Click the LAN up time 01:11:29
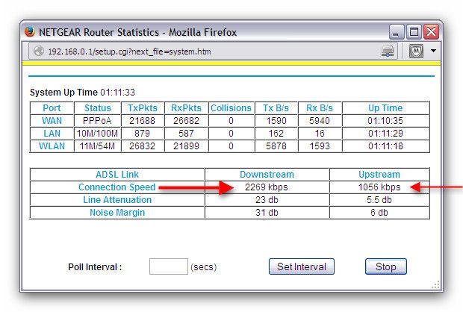The width and height of the screenshot is (463, 312). pyautogui.click(x=385, y=134)
